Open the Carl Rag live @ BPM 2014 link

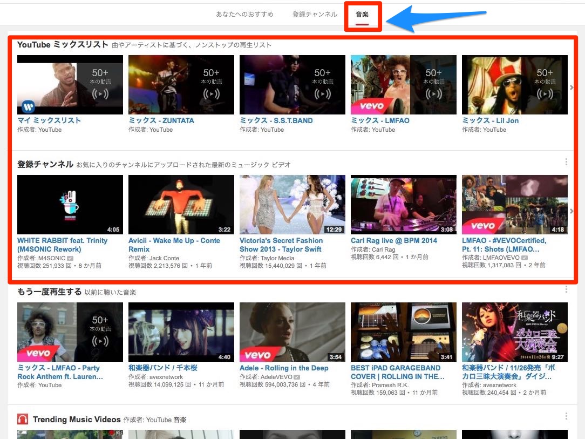(394, 241)
